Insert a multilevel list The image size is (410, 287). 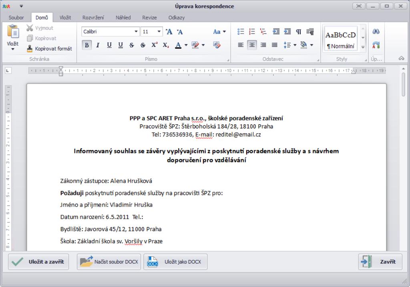[263, 32]
